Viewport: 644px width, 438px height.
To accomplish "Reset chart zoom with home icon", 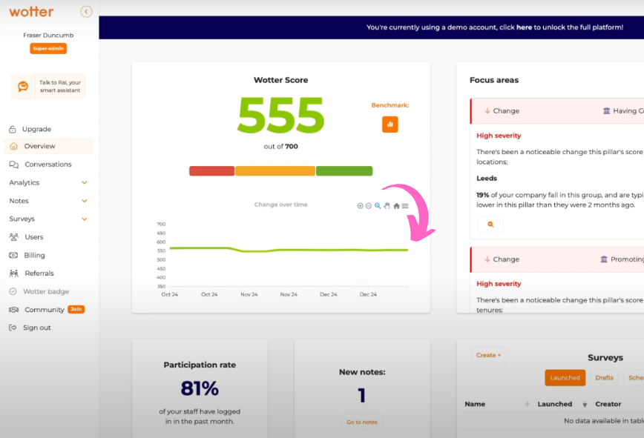I will [396, 206].
